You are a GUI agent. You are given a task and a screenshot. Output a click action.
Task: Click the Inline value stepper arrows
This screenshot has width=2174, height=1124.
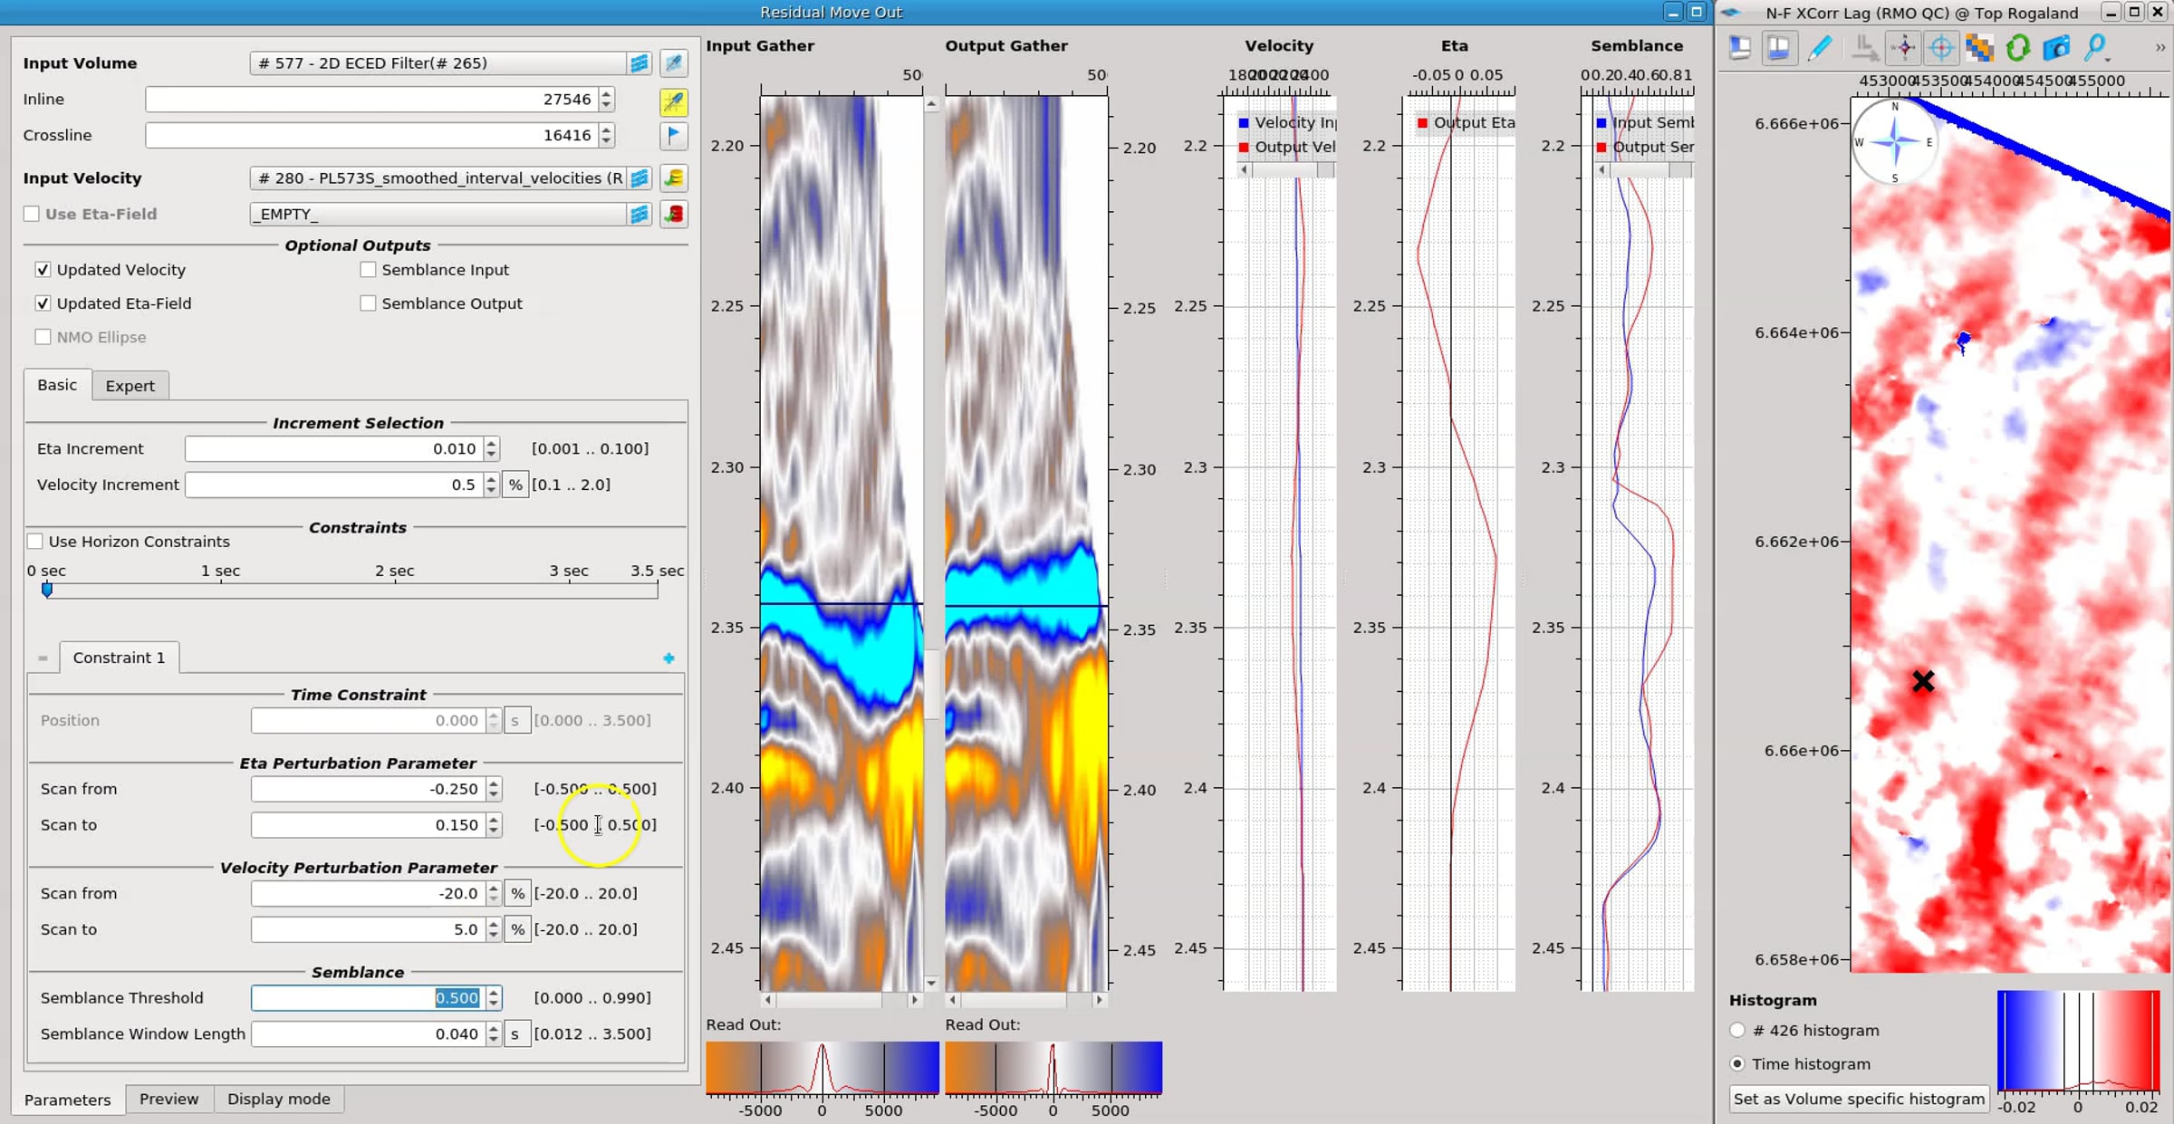(606, 100)
